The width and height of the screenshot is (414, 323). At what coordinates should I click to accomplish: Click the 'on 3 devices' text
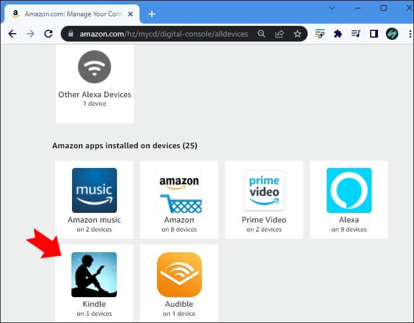tap(94, 313)
